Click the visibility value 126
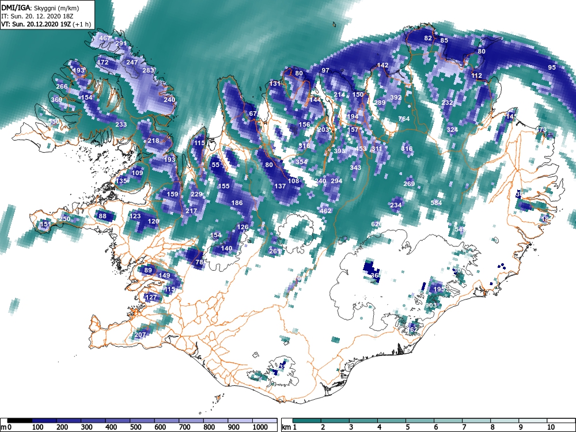This screenshot has width=576, height=432. tap(242, 227)
